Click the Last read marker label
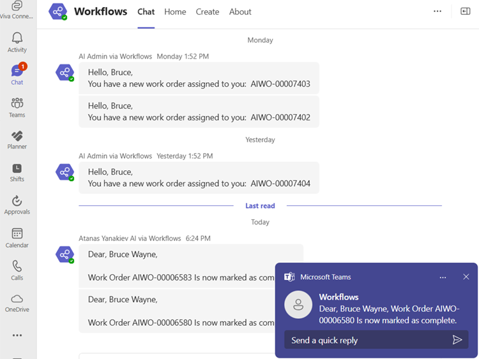This screenshot has height=359, width=479. 260,206
